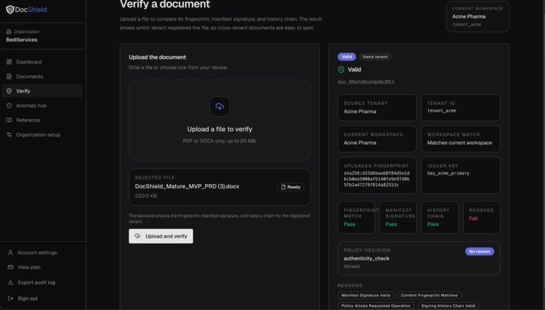This screenshot has width=545, height=310.
Task: Click the Verify shield-check icon in sidebar
Action: click(x=9, y=91)
